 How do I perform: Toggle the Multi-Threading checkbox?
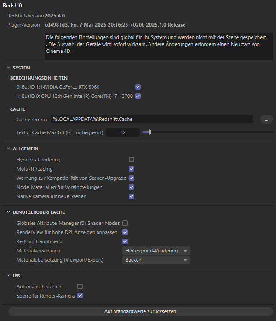pos(132,169)
